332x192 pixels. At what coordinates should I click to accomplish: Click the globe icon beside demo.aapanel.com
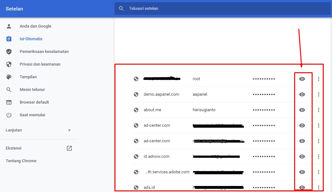point(136,94)
